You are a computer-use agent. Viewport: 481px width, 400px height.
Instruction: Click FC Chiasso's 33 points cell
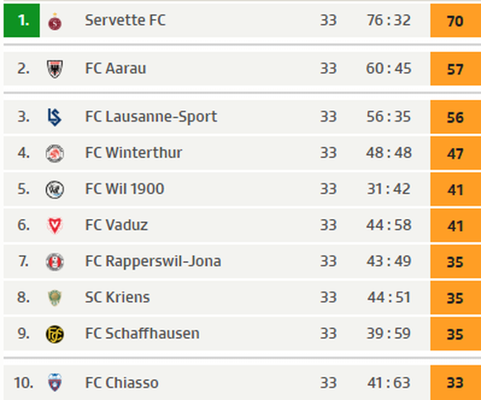pos(455,383)
